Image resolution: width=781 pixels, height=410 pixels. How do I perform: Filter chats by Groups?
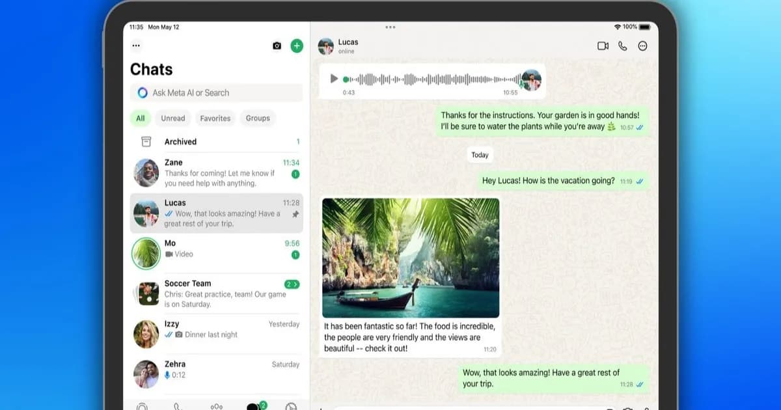[258, 118]
